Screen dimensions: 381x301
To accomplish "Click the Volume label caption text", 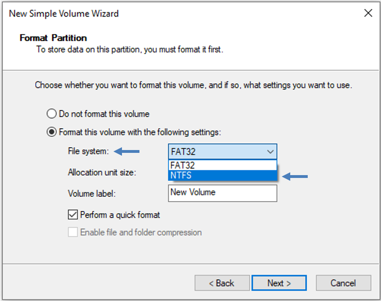I will pos(92,194).
